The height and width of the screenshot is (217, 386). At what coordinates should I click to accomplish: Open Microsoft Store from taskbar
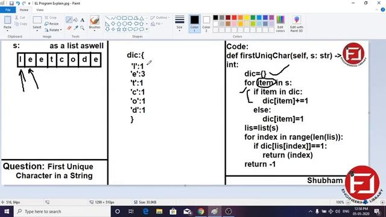pos(173,212)
